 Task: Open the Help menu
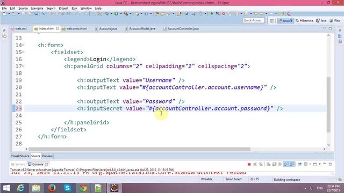click(98, 9)
